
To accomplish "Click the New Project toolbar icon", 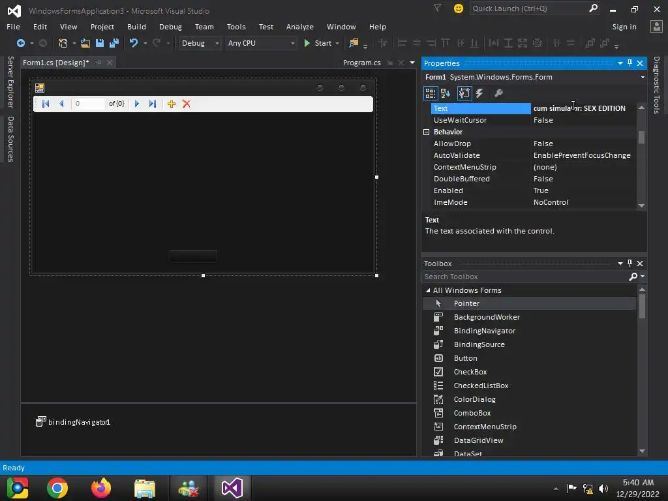I will (x=63, y=43).
